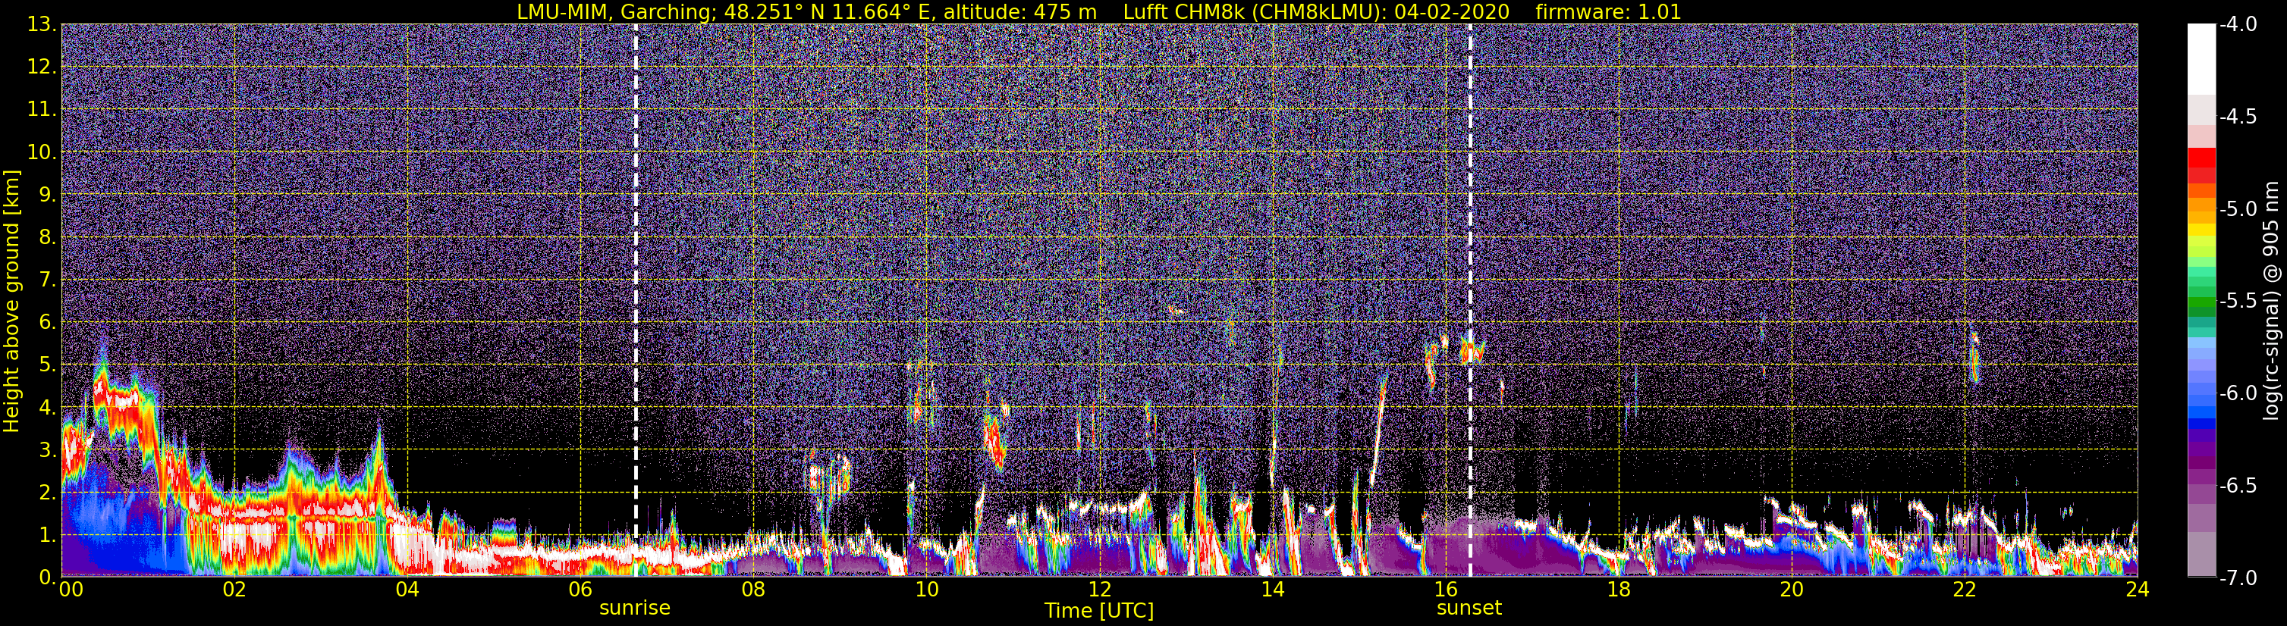Click the time axis tick '16'
2287x626 pixels.
point(1447,590)
